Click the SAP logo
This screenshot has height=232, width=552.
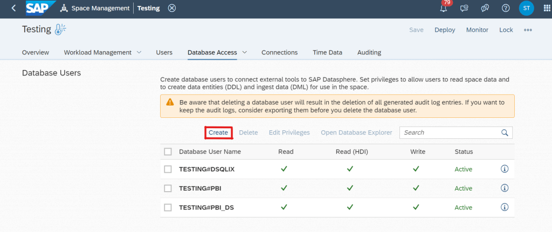(41, 8)
